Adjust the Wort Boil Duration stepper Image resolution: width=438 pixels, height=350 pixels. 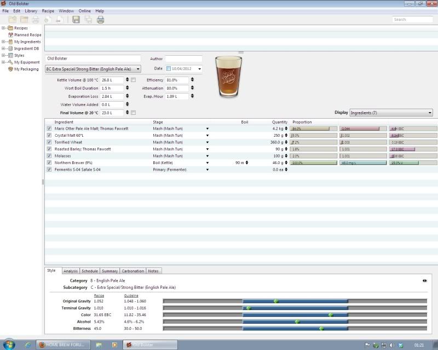point(128,88)
